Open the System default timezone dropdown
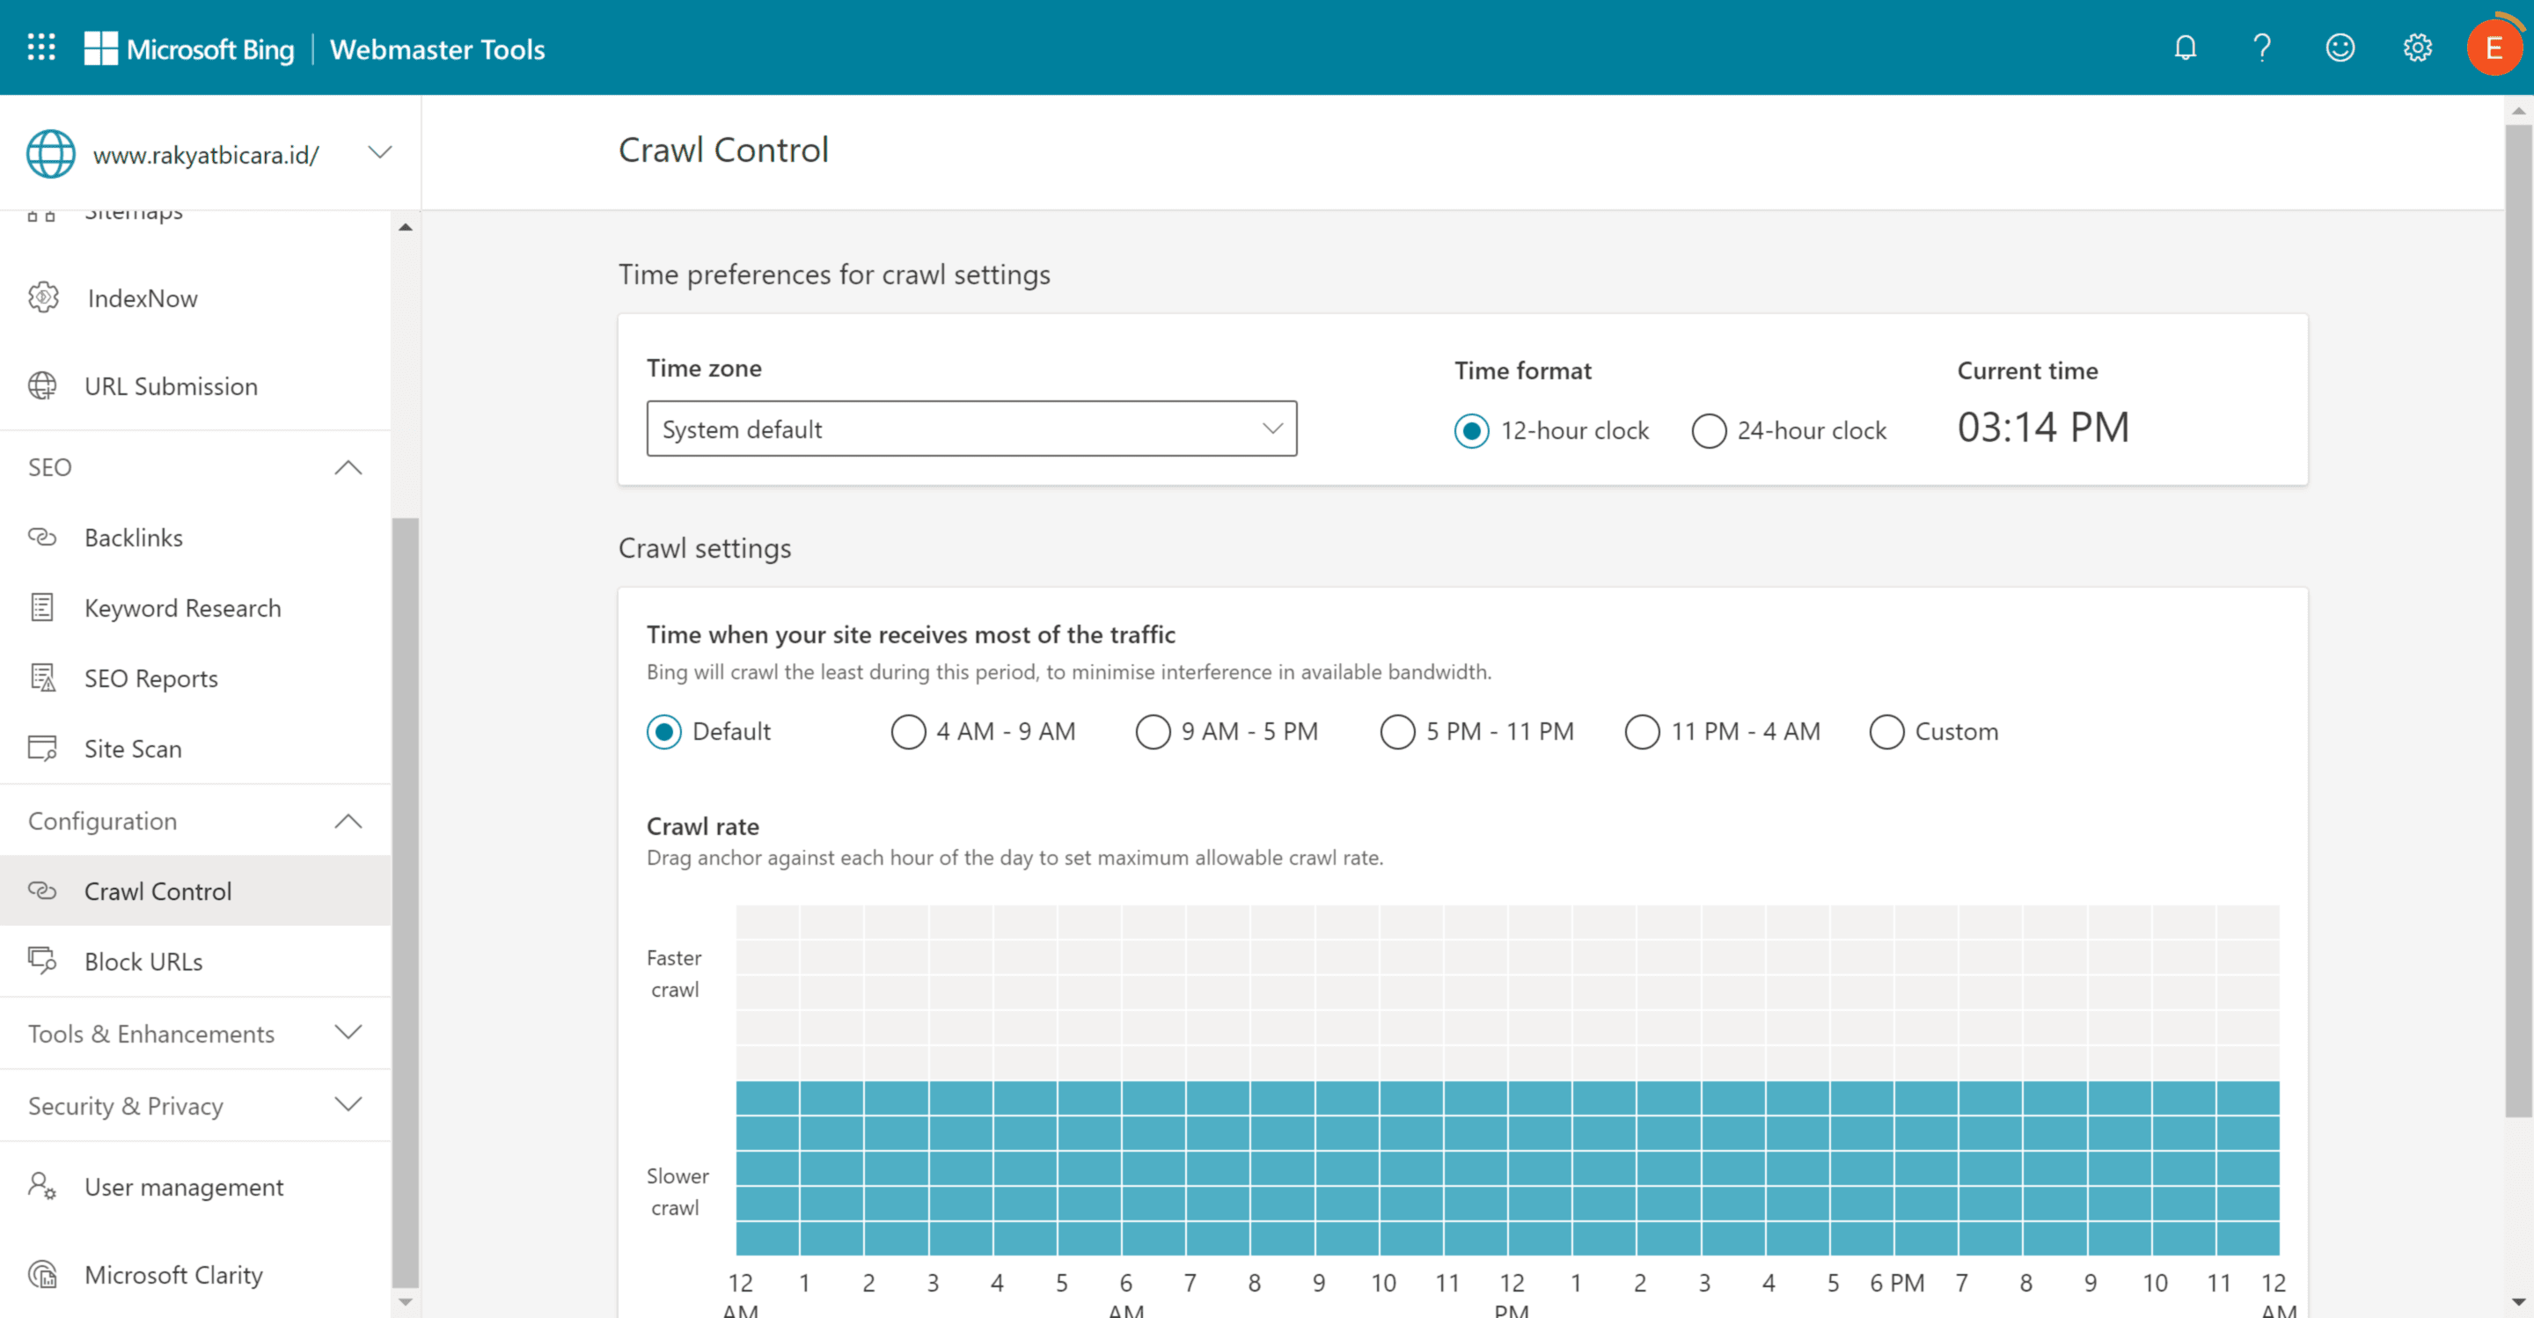This screenshot has width=2534, height=1318. (972, 428)
